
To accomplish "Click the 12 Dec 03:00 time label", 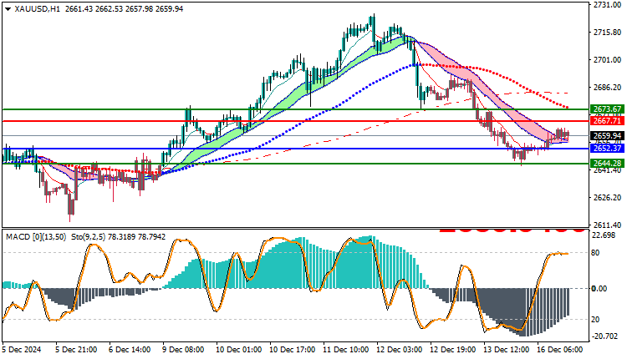I will pos(400,350).
